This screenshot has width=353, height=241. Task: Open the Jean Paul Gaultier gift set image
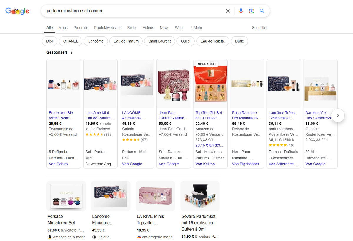(x=174, y=84)
